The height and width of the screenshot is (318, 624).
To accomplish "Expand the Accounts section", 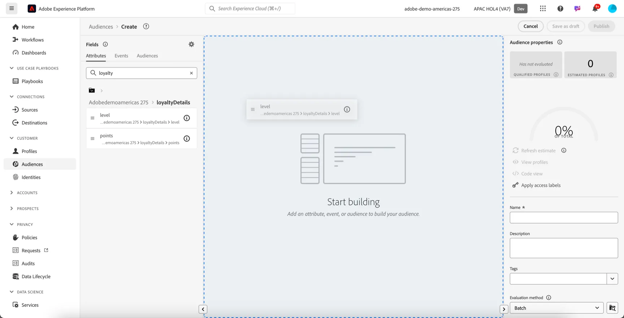I will (x=12, y=193).
